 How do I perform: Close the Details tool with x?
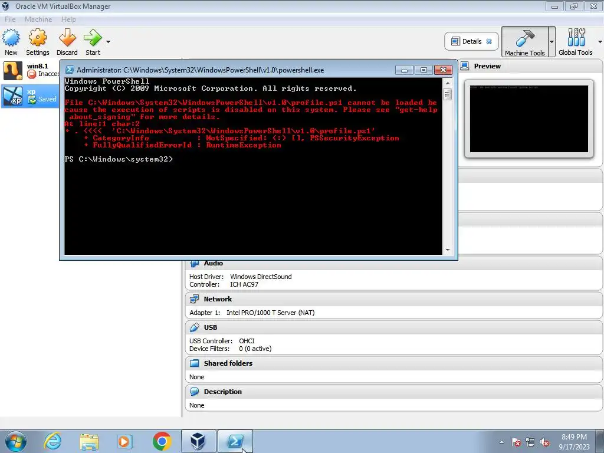click(x=489, y=41)
